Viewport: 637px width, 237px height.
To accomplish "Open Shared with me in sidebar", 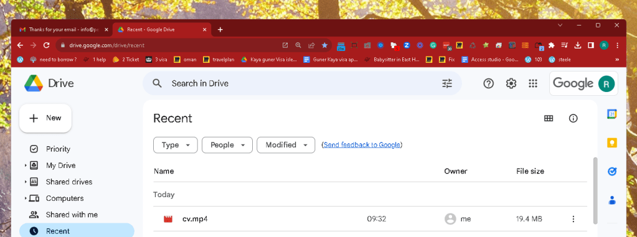I will [72, 215].
